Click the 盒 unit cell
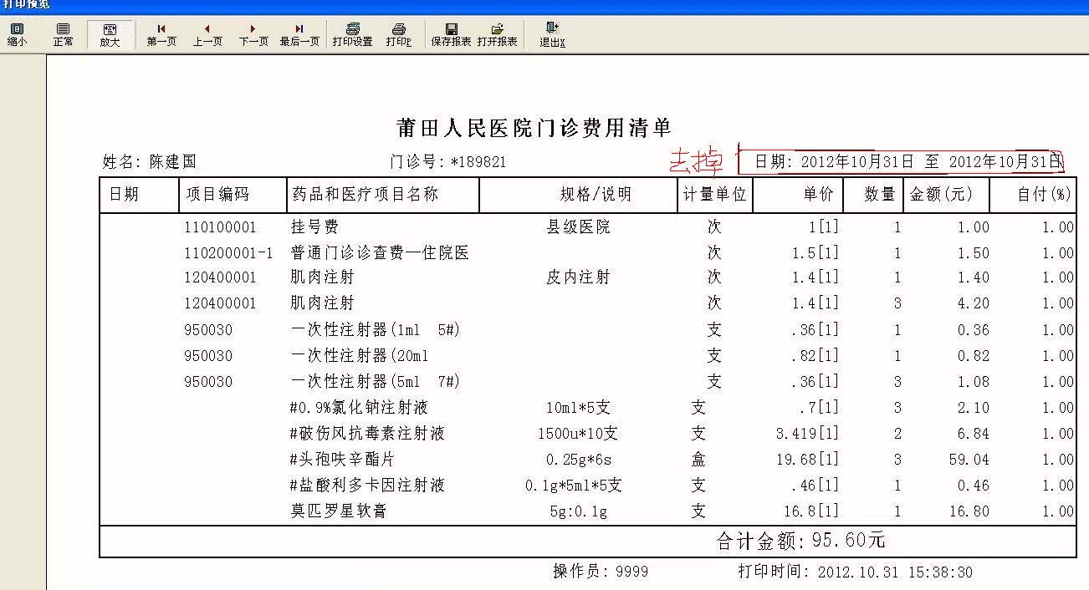This screenshot has height=590, width=1089. (698, 460)
